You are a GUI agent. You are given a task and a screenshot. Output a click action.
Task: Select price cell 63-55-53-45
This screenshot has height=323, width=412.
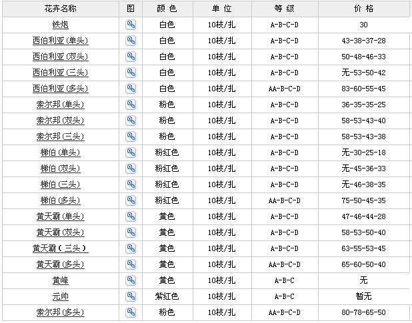click(x=363, y=248)
